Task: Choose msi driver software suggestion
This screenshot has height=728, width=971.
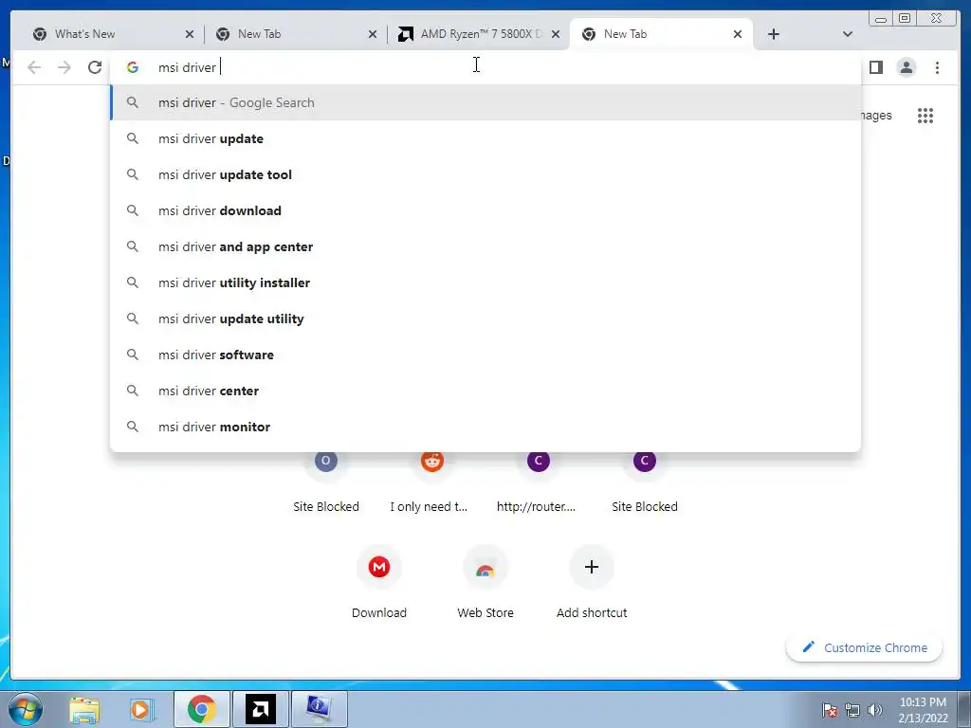Action: (x=485, y=355)
